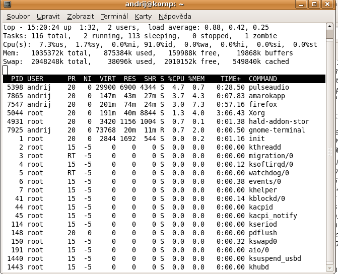Click the USER column header
The height and width of the screenshot is (274, 338).
[x=35, y=79]
